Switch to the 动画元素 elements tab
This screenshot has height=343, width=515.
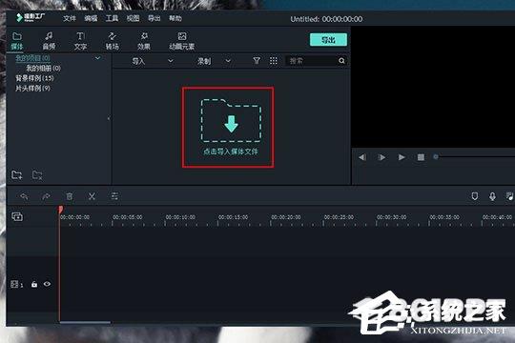pos(181,41)
